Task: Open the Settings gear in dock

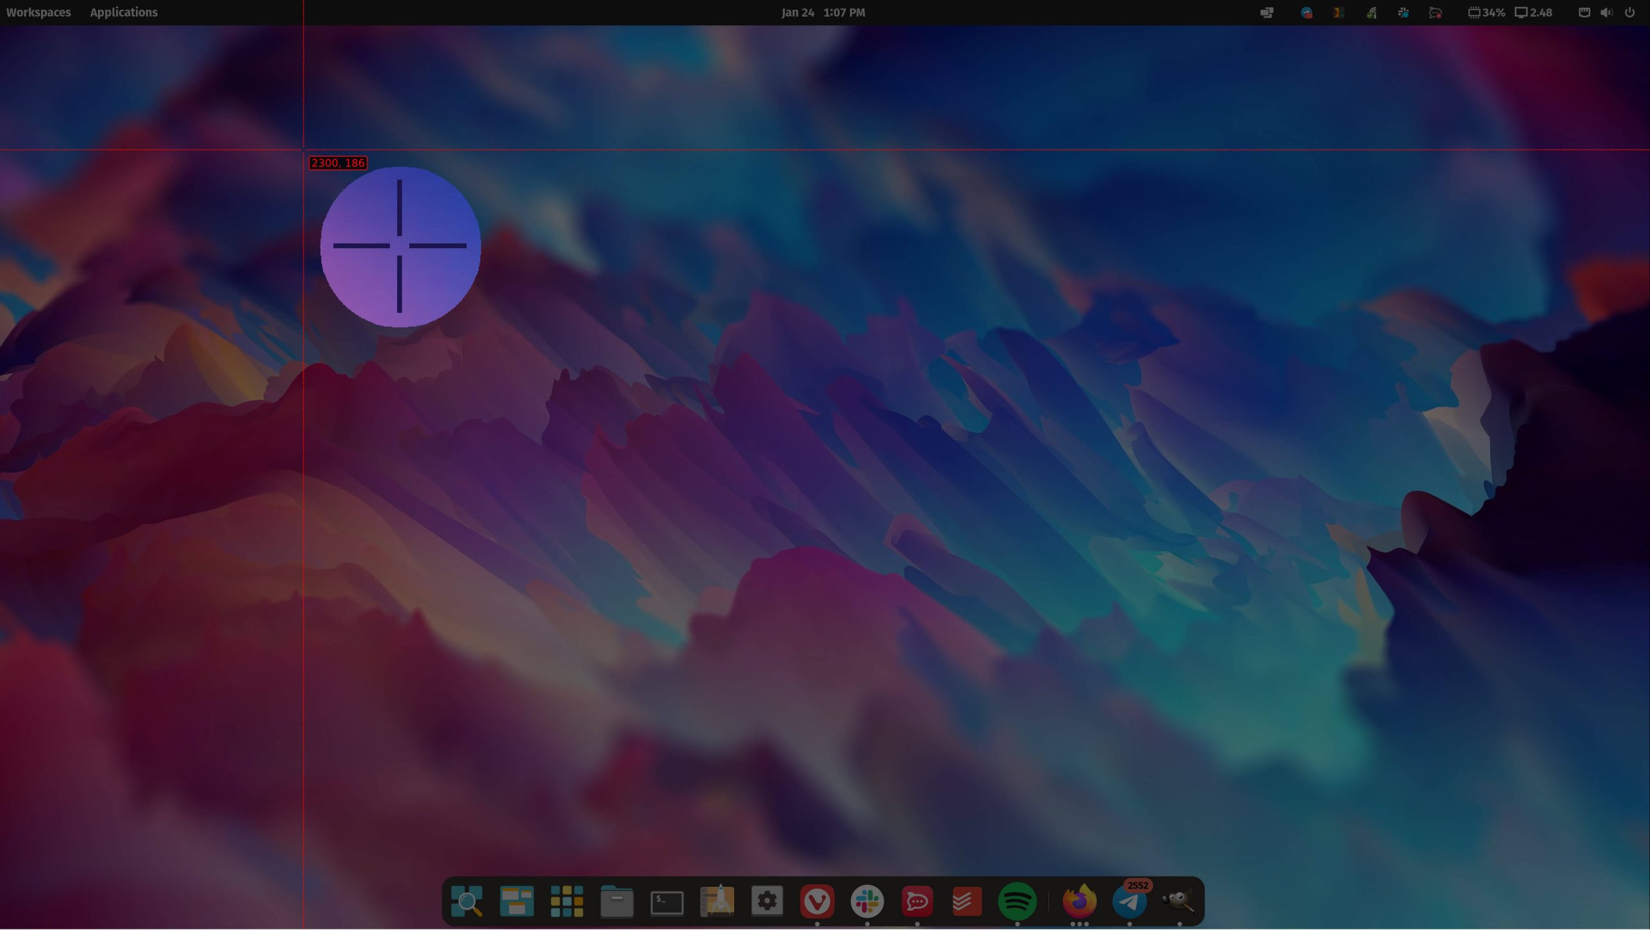Action: 766,901
